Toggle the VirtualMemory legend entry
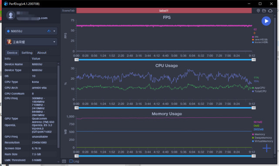 [x=262, y=141]
